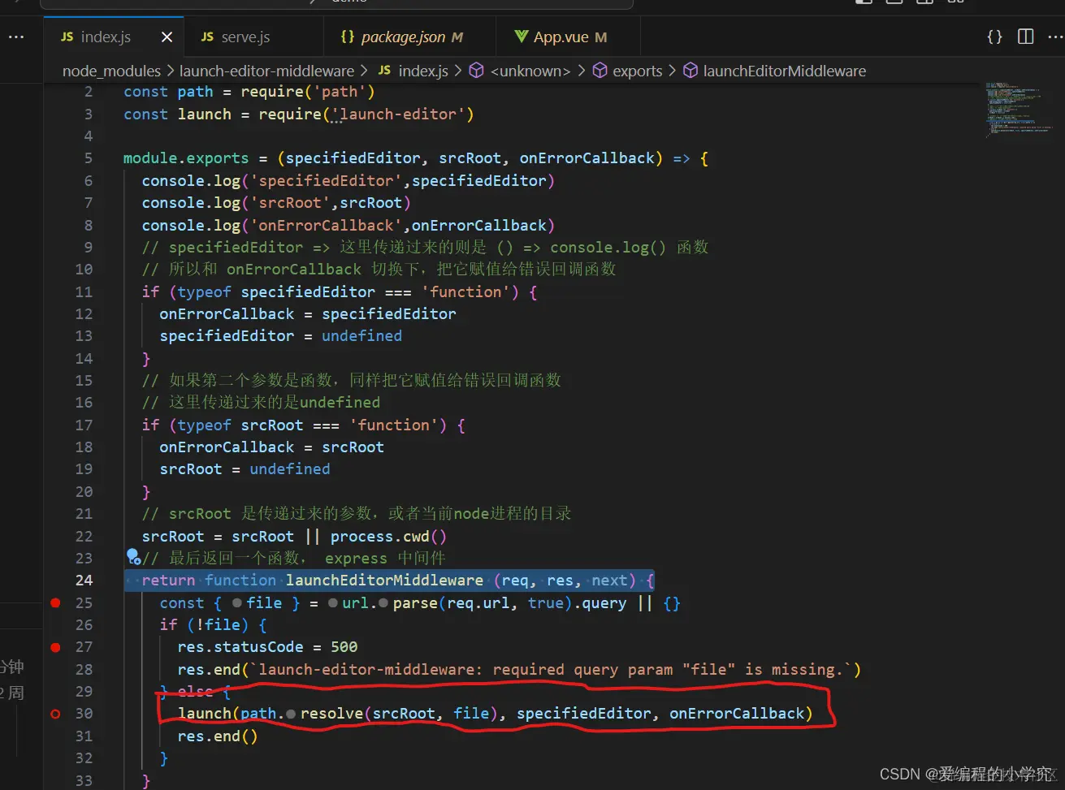Toggle the unverified breakpoint on line 30
Image resolution: width=1065 pixels, height=790 pixels.
point(55,714)
